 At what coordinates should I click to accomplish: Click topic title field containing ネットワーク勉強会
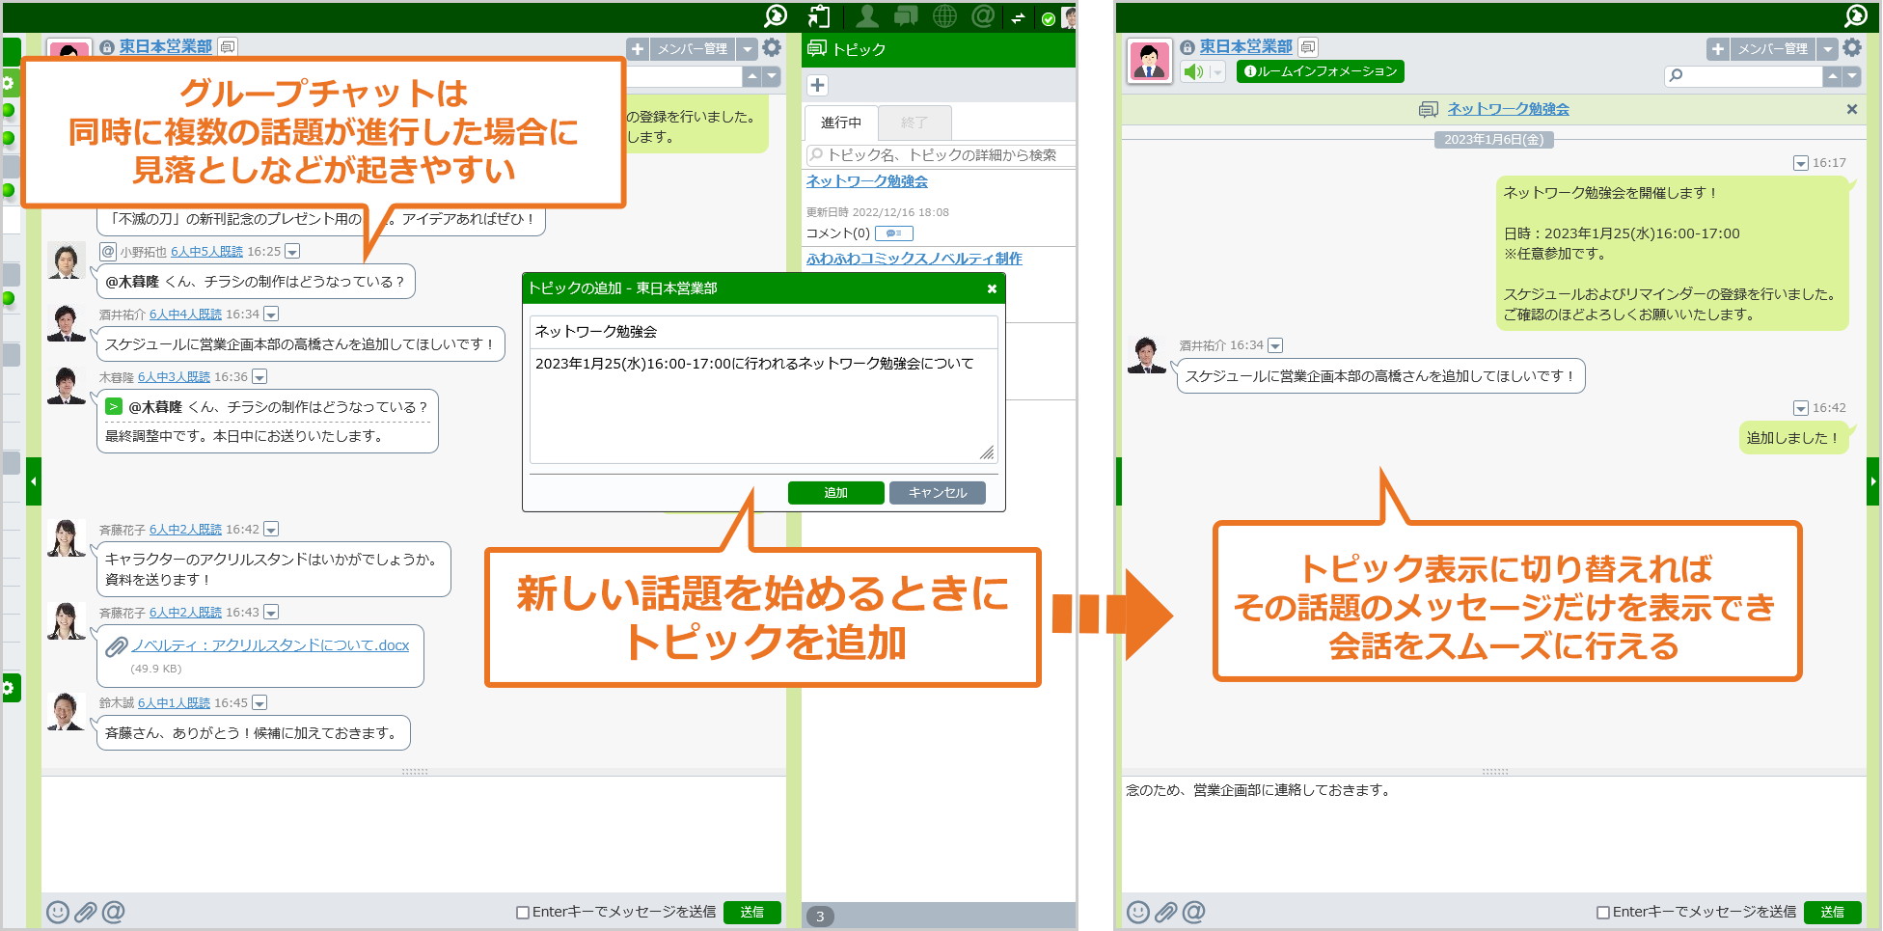(763, 332)
